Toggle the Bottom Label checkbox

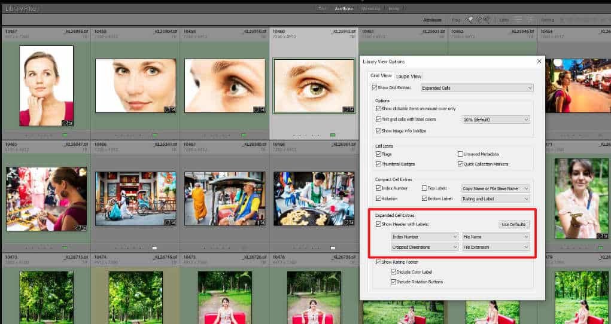point(424,198)
